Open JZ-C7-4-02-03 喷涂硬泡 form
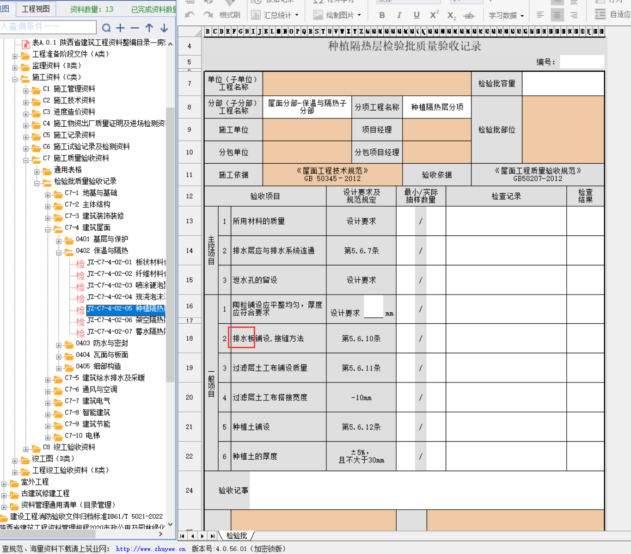 126,285
